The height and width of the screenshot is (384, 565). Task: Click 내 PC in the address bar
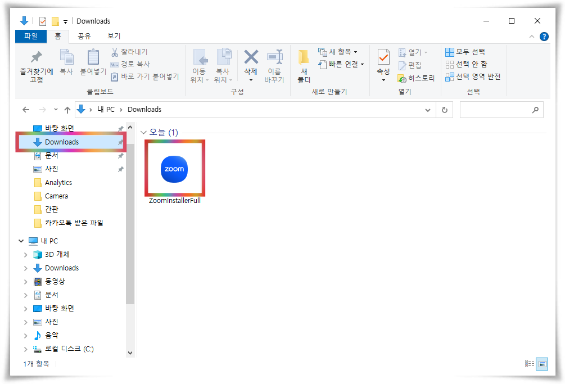pos(106,110)
